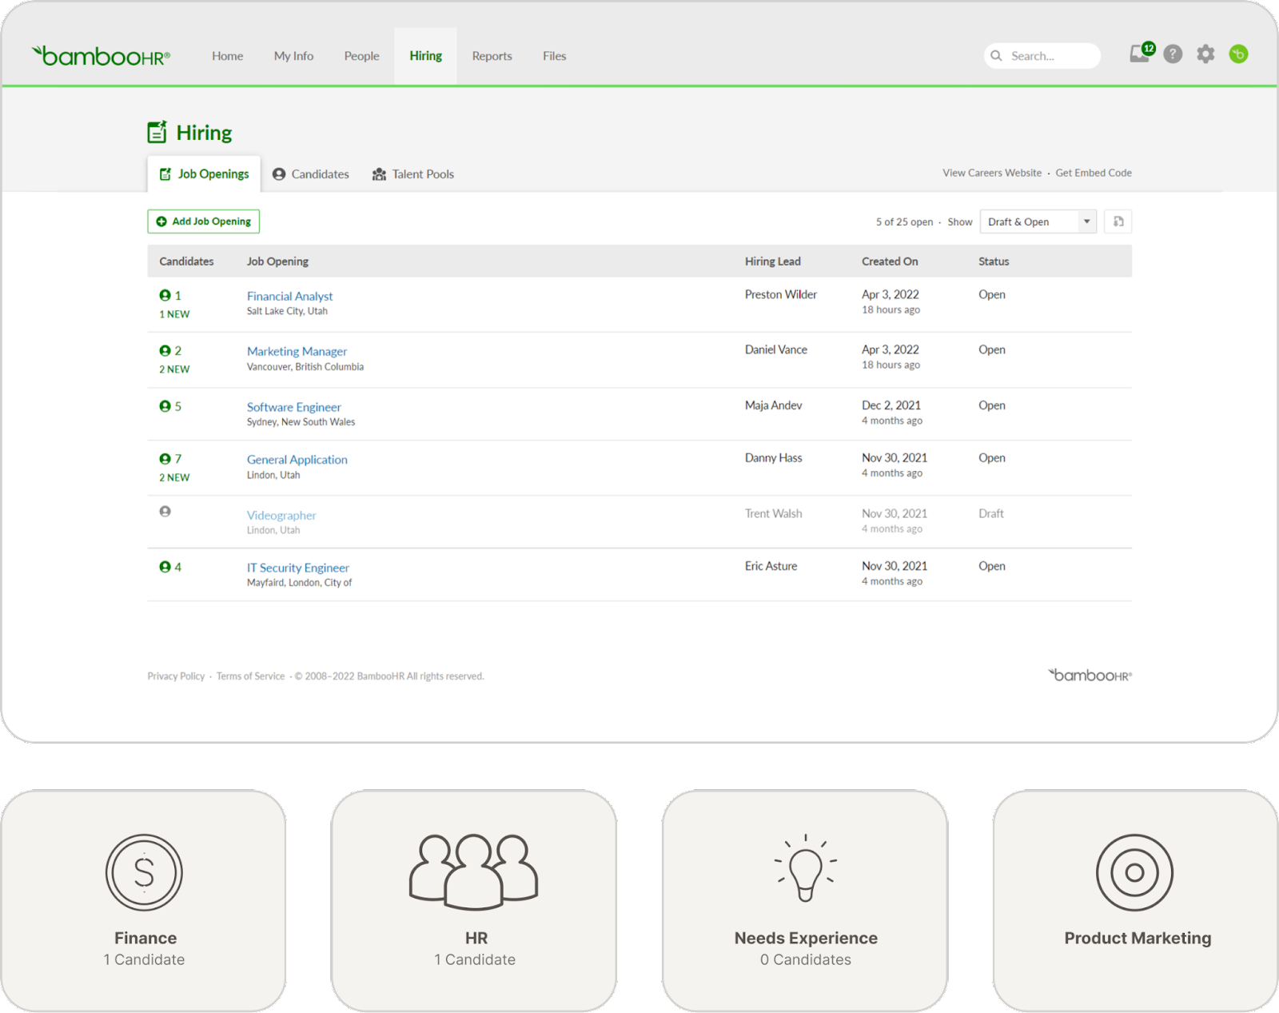The image size is (1279, 1013).
Task: Click the green user avatar icon
Action: pyautogui.click(x=1238, y=54)
